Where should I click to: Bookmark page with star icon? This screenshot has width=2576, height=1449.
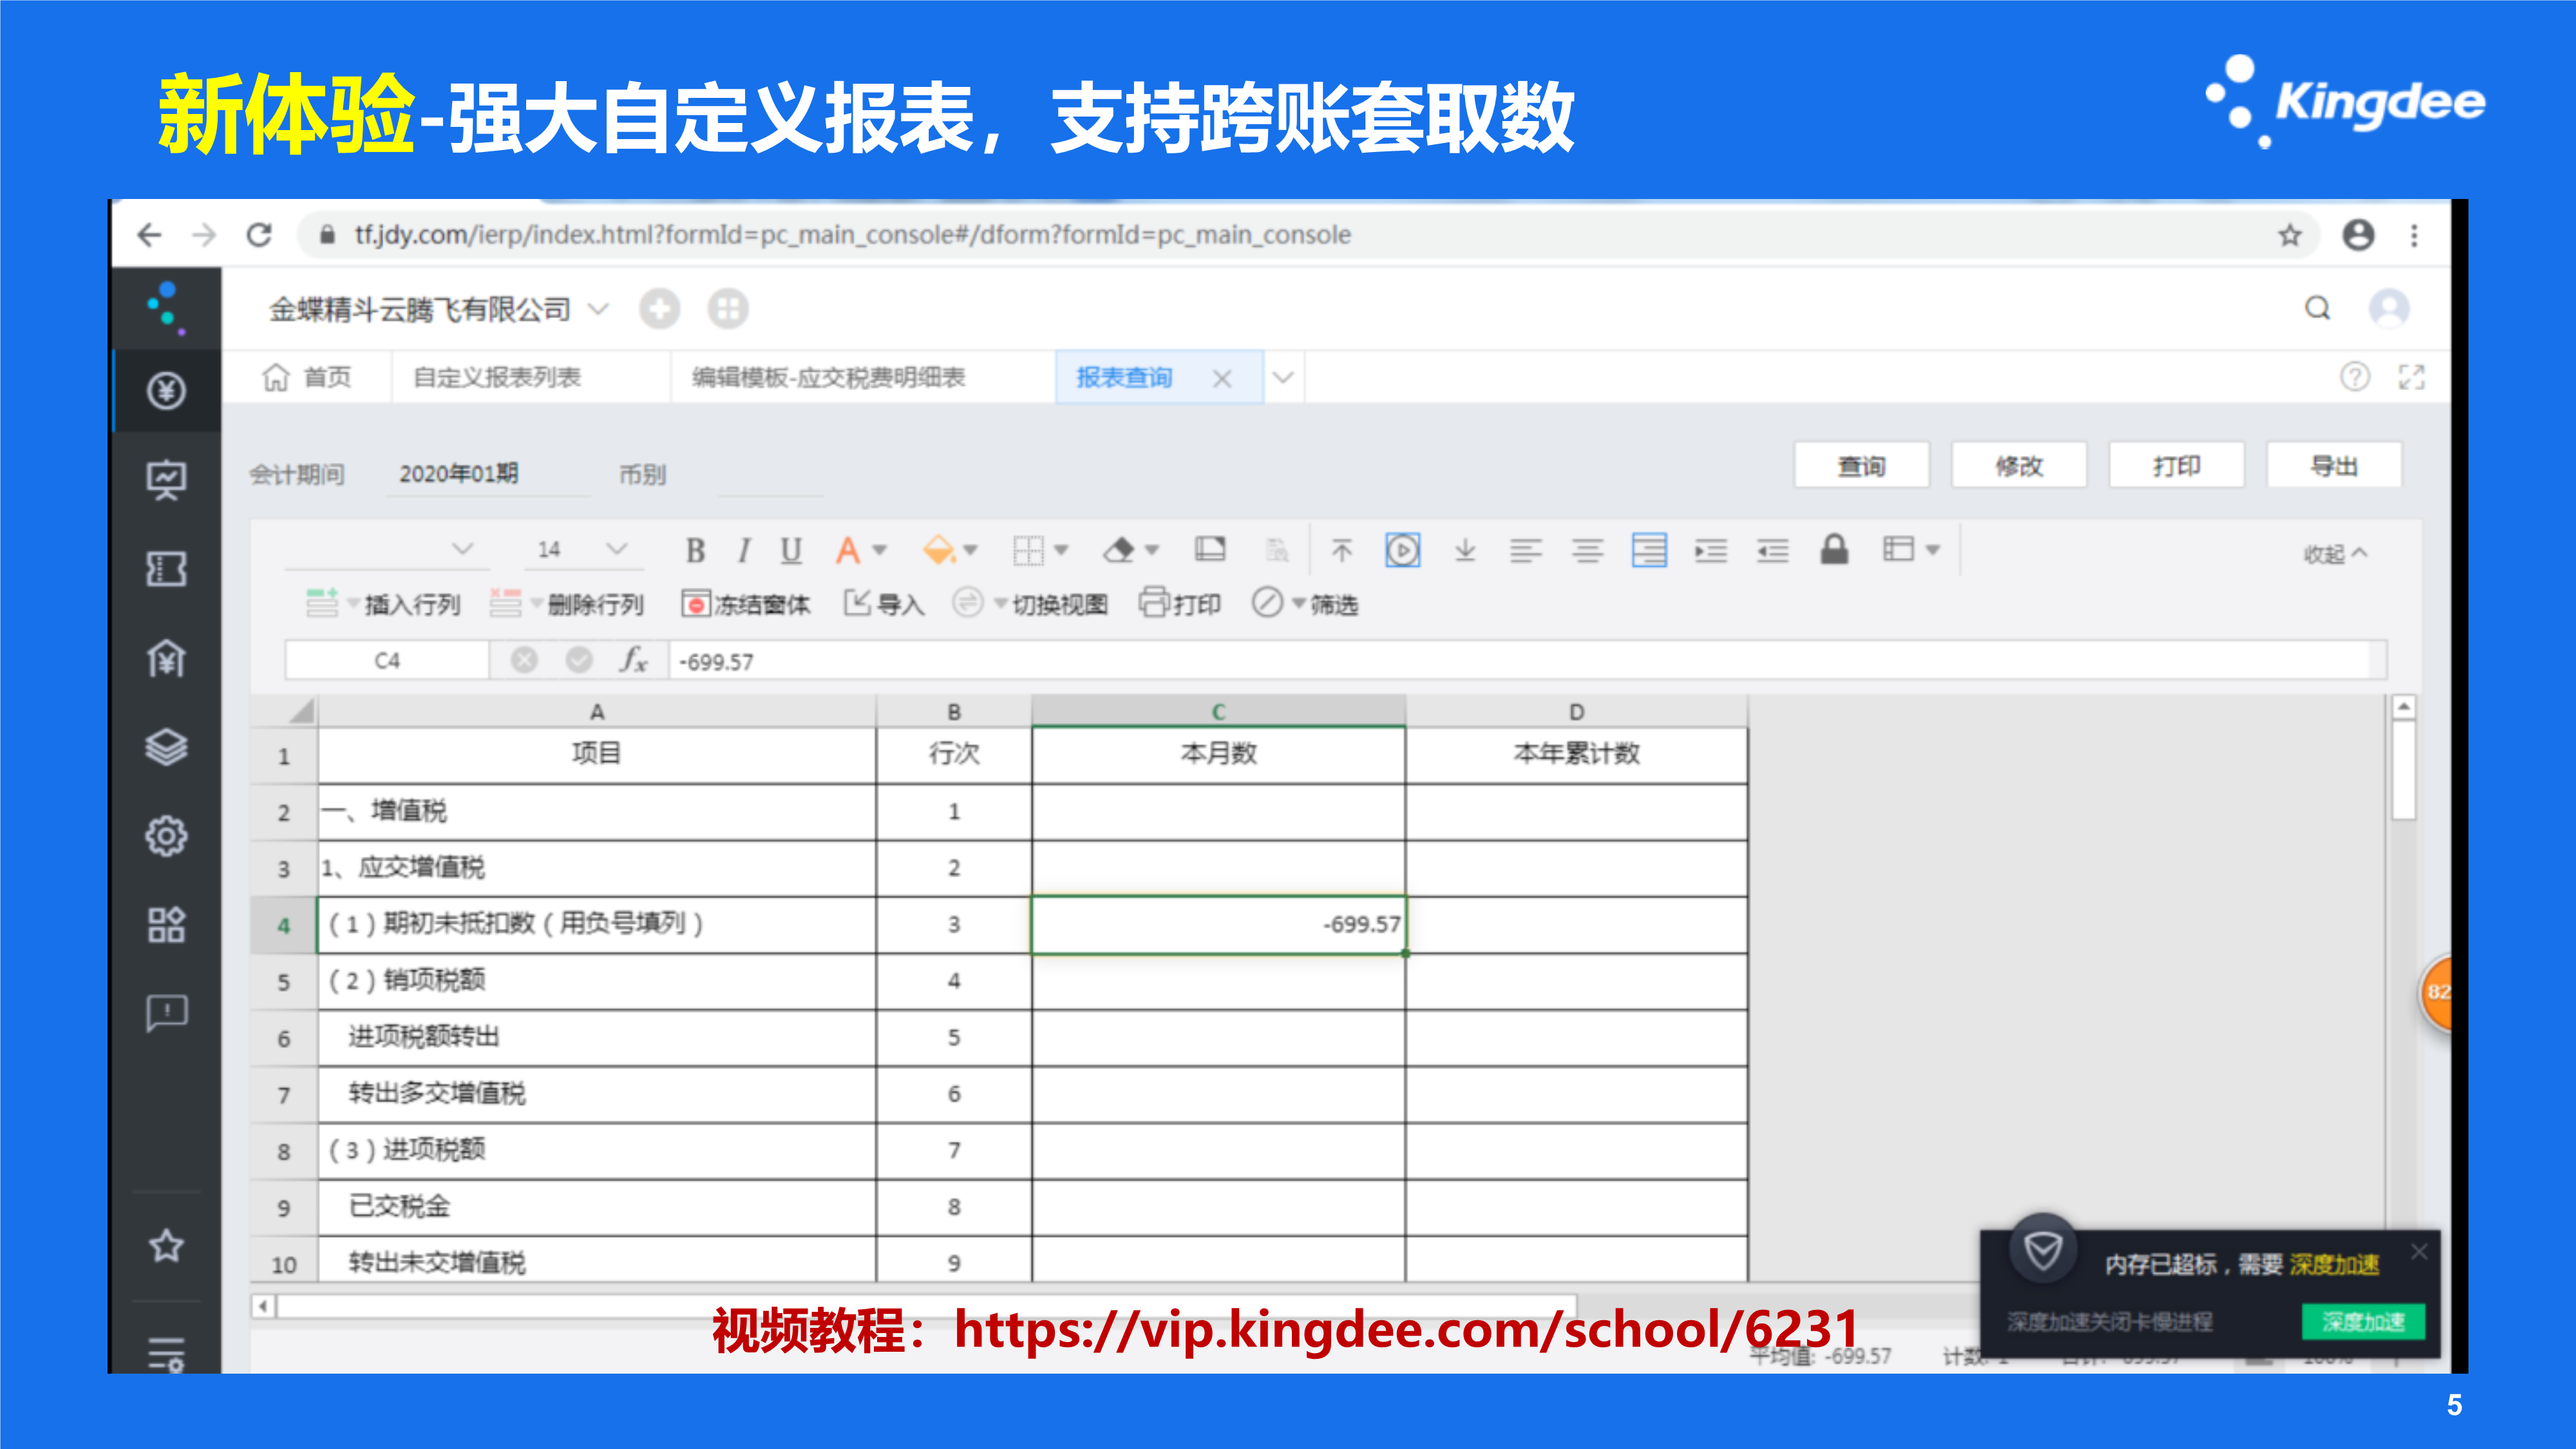pos(2290,235)
